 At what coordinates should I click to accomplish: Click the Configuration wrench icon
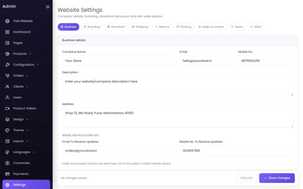click(x=7, y=65)
